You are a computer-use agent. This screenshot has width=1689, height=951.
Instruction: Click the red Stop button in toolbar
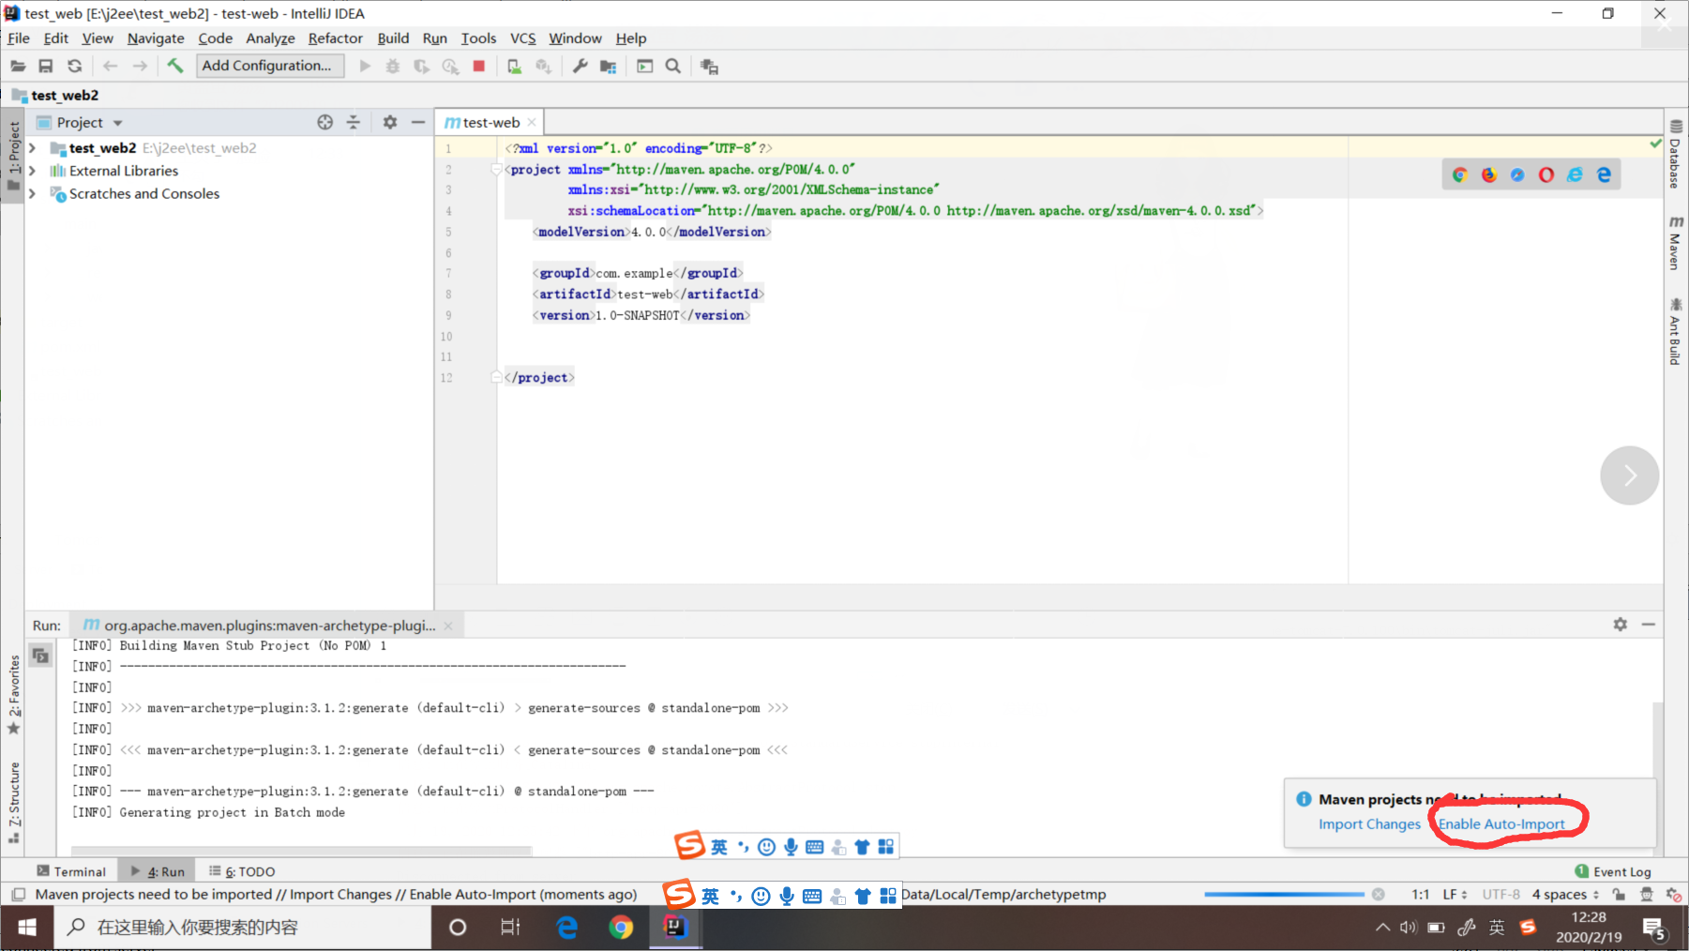(479, 66)
